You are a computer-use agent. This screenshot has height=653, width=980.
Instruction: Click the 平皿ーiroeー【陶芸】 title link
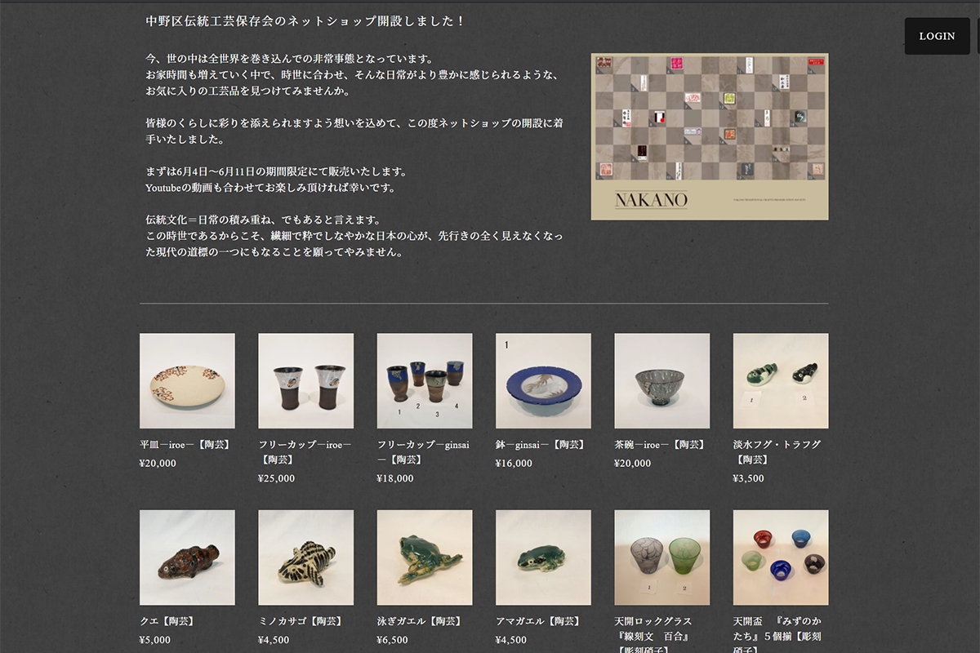(185, 445)
